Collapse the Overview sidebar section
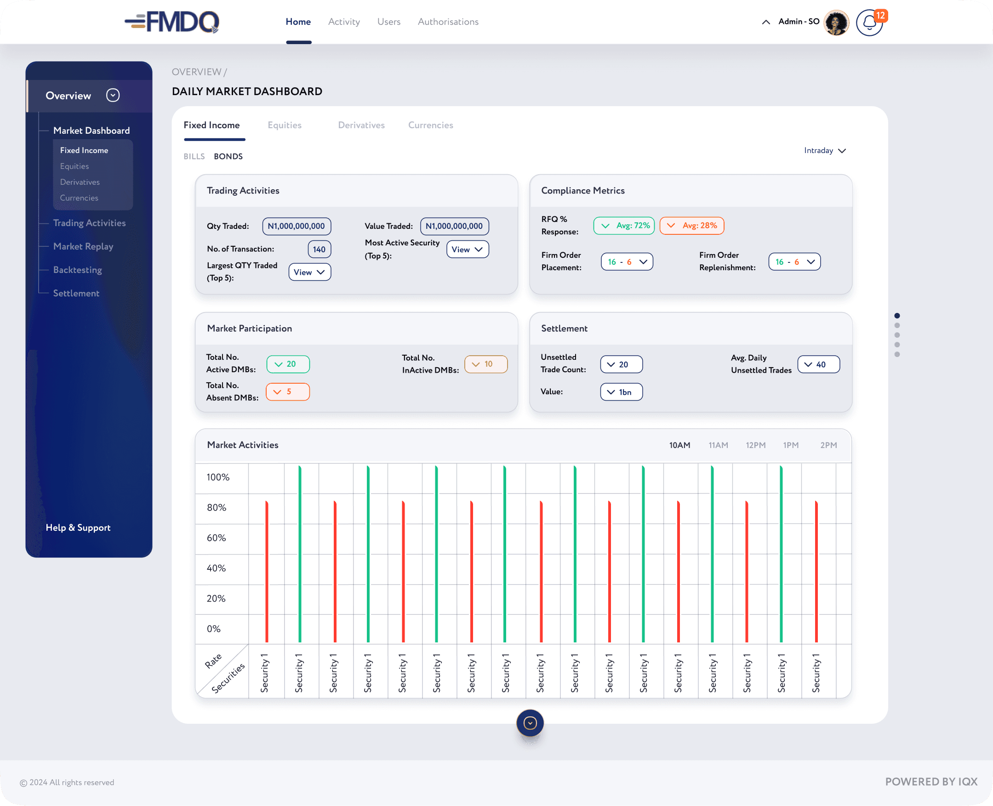The height and width of the screenshot is (806, 993). pos(113,95)
